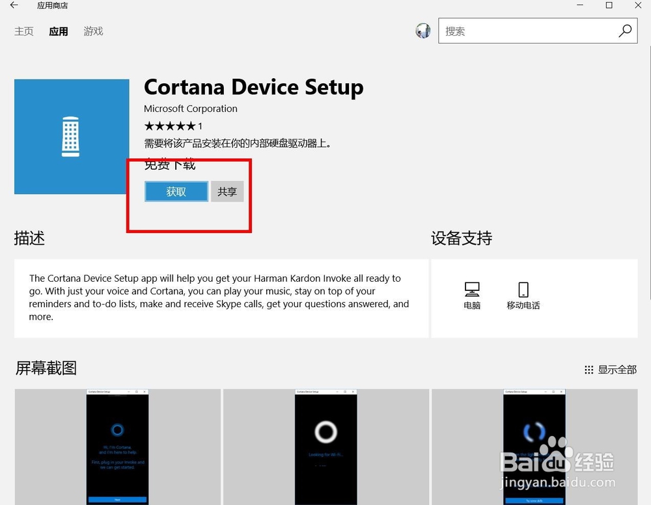Minimize the 应用商店 window

[580, 5]
